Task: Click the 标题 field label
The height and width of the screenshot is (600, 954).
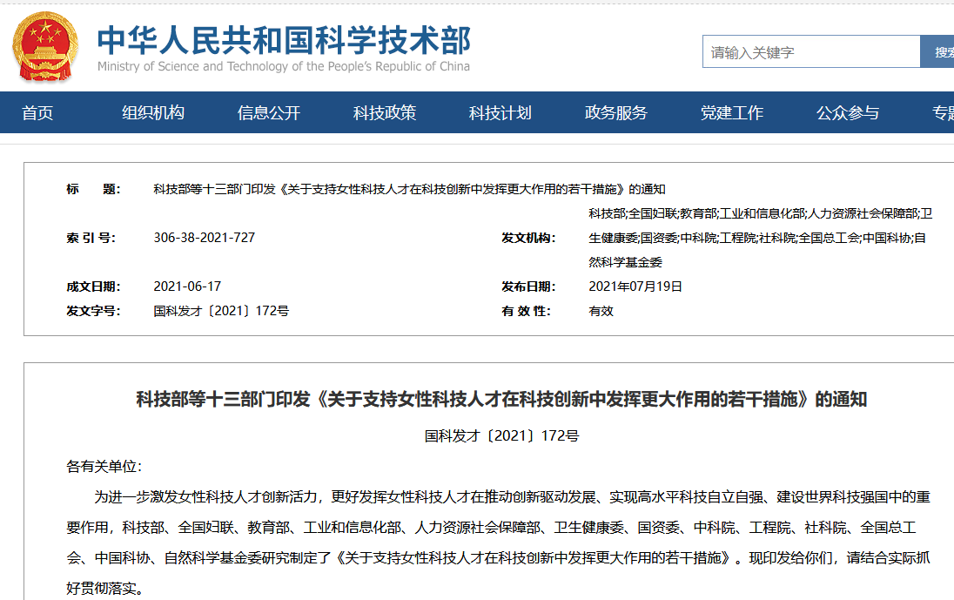Action: coord(93,189)
